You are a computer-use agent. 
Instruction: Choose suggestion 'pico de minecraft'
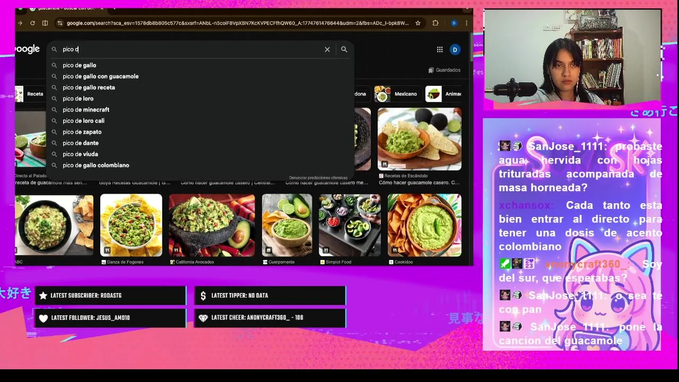[x=201, y=110]
